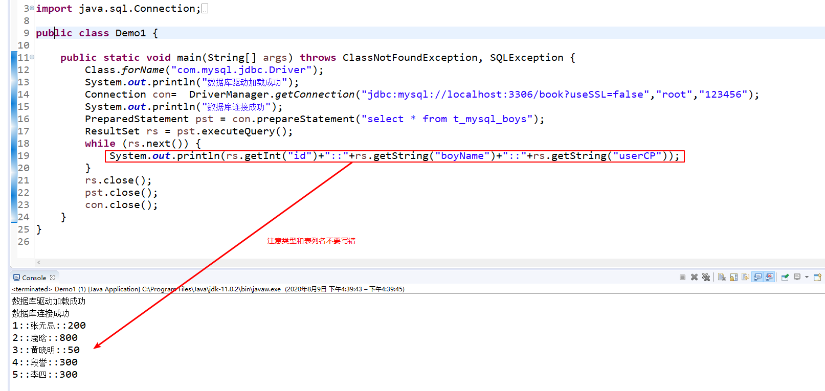The width and height of the screenshot is (825, 391).
Task: Click the 'rs.close();' line
Action: coord(118,180)
